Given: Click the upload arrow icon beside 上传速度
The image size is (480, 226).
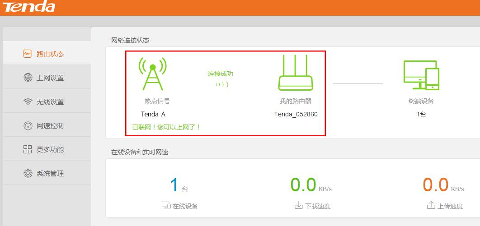Looking at the screenshot, I should [431, 205].
